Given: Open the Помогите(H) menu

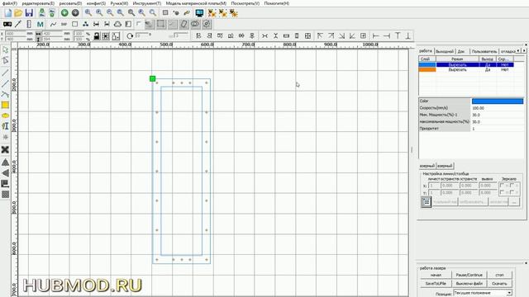Looking at the screenshot, I should point(277,3).
